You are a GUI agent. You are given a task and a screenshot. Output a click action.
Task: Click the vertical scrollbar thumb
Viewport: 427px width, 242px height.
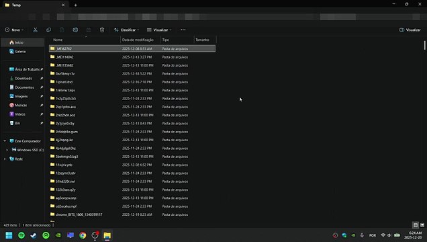click(x=424, y=45)
